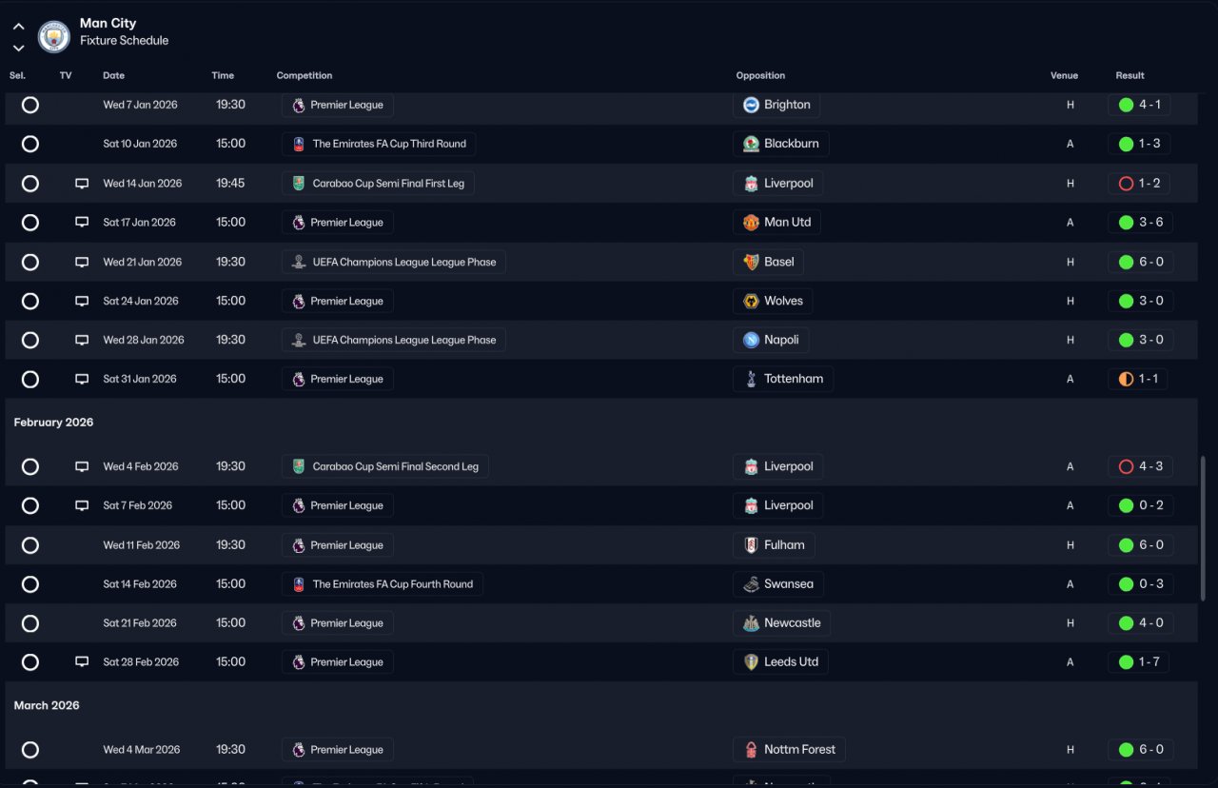Click the TV icon on the Leeds Utd row

[x=82, y=662]
